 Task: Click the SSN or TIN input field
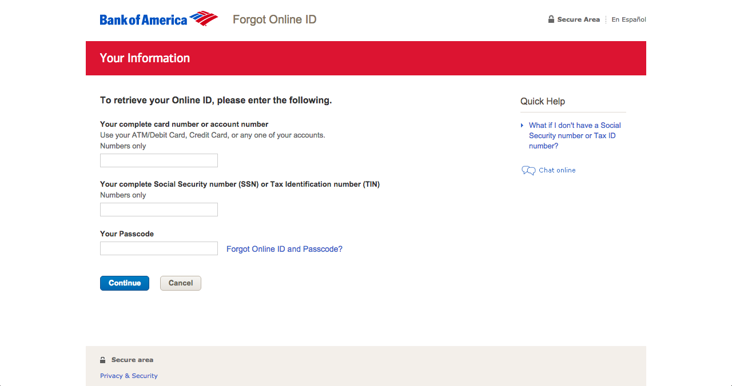point(158,209)
